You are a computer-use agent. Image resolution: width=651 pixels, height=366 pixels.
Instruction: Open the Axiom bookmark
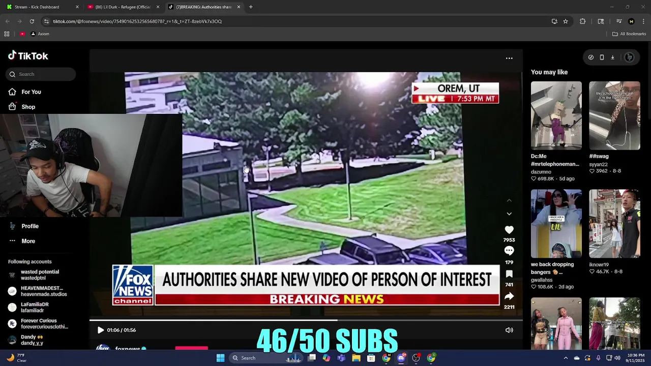(40, 34)
